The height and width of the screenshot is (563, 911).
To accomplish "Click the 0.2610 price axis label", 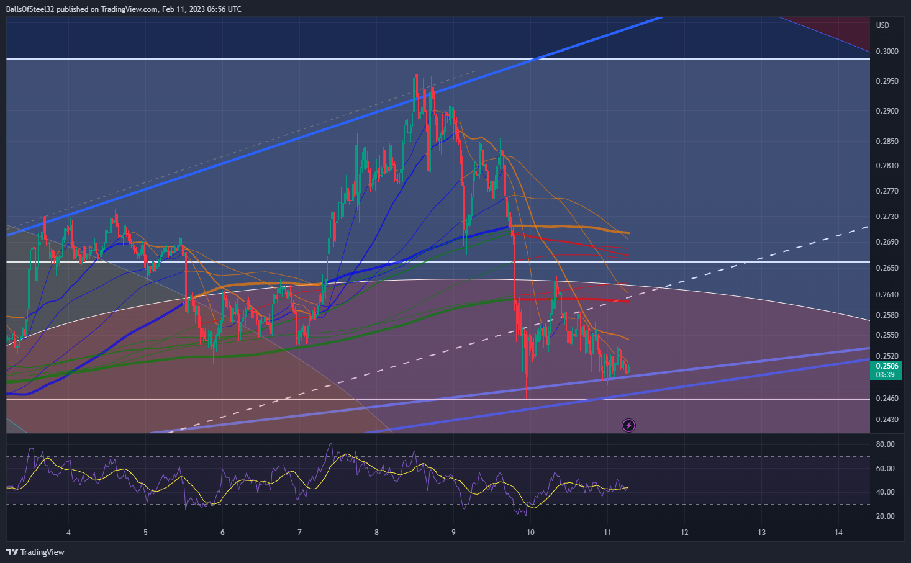I will 887,295.
